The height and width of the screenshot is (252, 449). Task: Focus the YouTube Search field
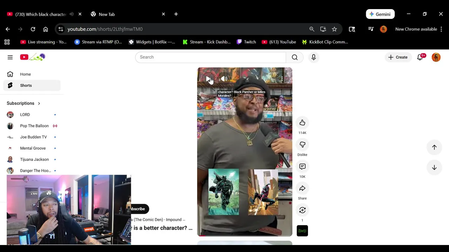(x=210, y=57)
